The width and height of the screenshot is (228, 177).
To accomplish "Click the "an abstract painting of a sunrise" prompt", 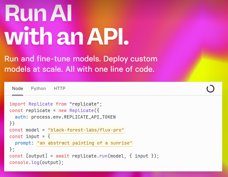I will click(85, 143).
